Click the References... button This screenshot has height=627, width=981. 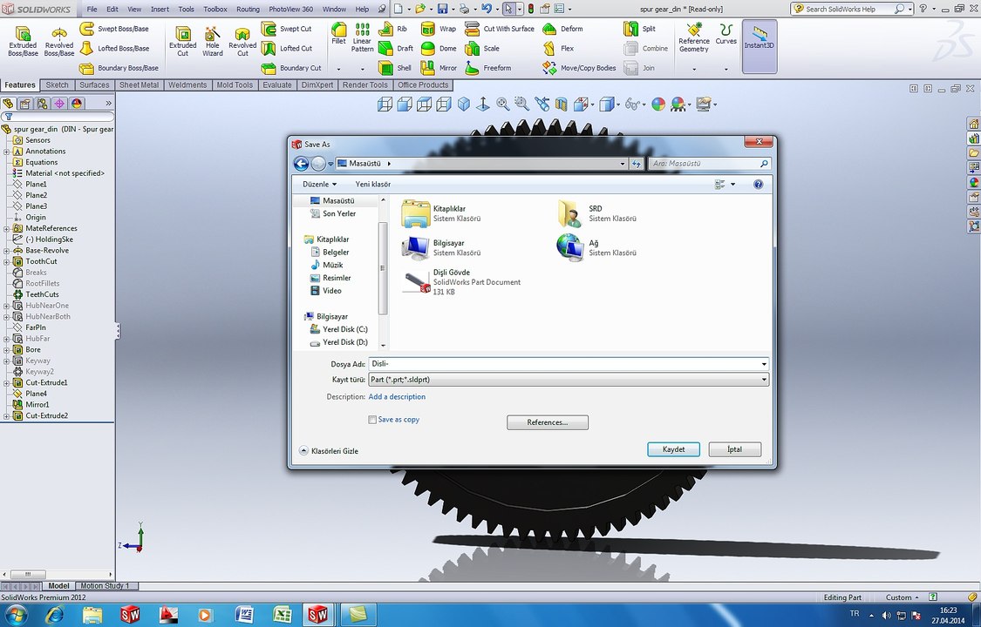pyautogui.click(x=548, y=422)
